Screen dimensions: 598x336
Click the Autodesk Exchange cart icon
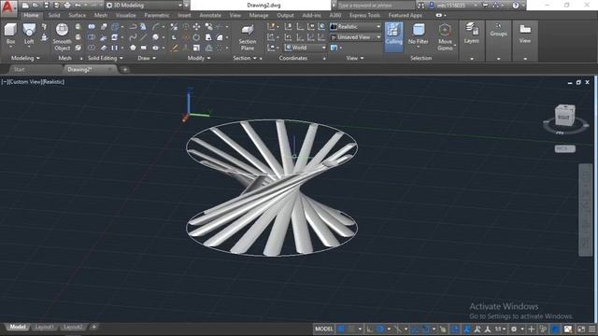pos(485,6)
